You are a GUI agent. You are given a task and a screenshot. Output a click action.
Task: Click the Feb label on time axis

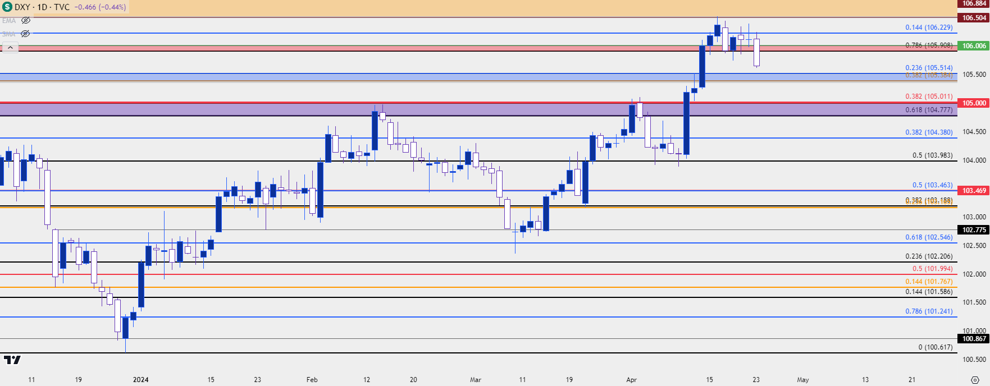312,380
